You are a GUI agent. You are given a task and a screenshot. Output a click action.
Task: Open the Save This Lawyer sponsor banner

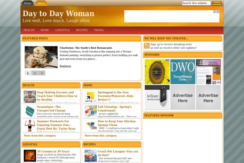pos(157,97)
